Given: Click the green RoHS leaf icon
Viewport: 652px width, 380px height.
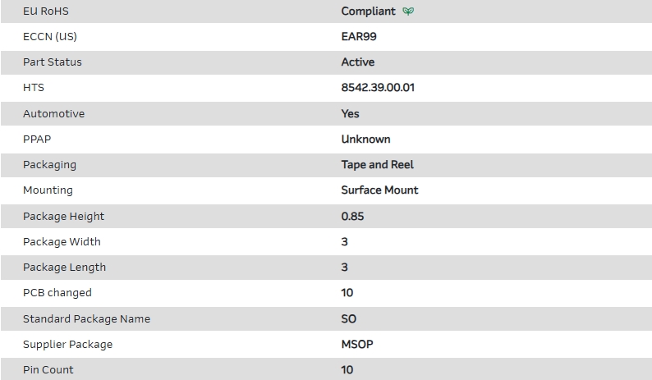Looking at the screenshot, I should pyautogui.click(x=409, y=11).
